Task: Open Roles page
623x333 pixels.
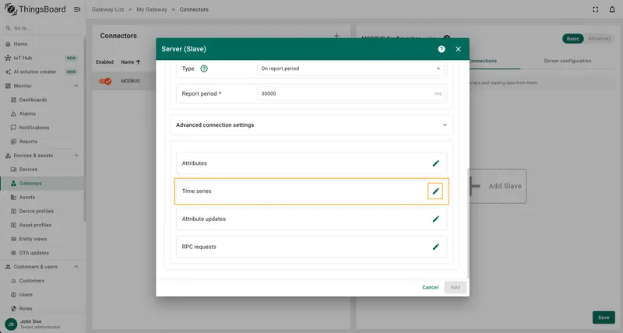Action: [x=42, y=308]
